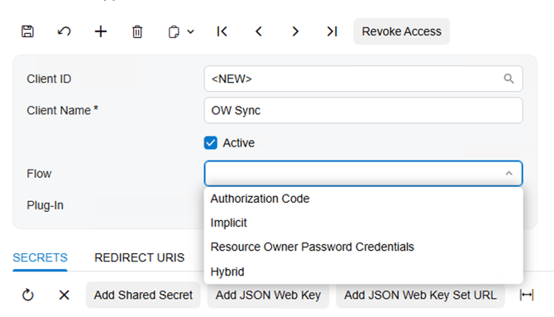Collapse the Flow dropdown chevron
554x317 pixels.
pos(509,173)
